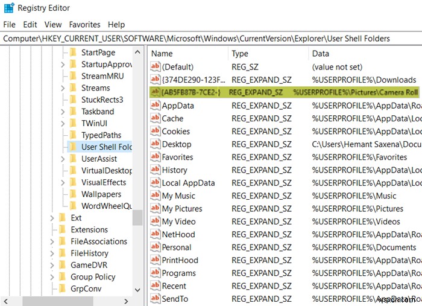The height and width of the screenshot is (306, 422).
Task: Click the Desktop value string icon
Action: [x=156, y=144]
